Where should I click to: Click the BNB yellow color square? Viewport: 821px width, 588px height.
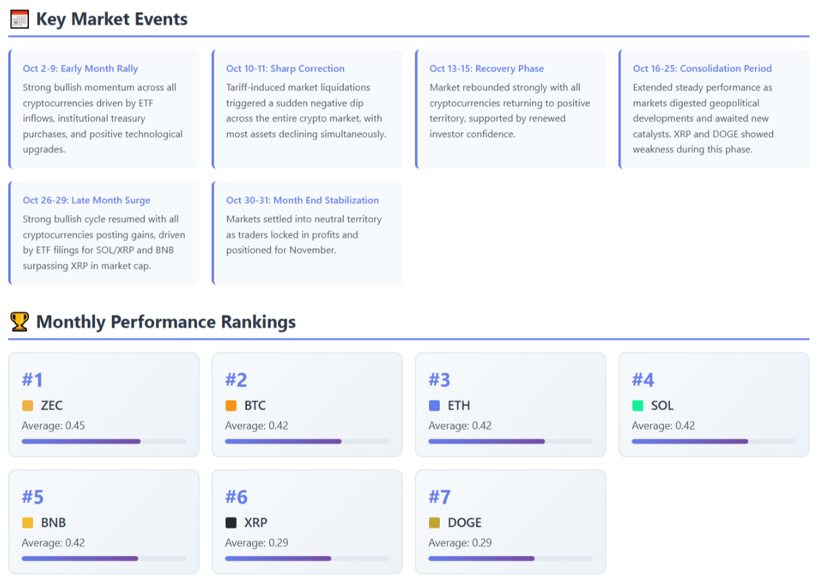(x=28, y=523)
